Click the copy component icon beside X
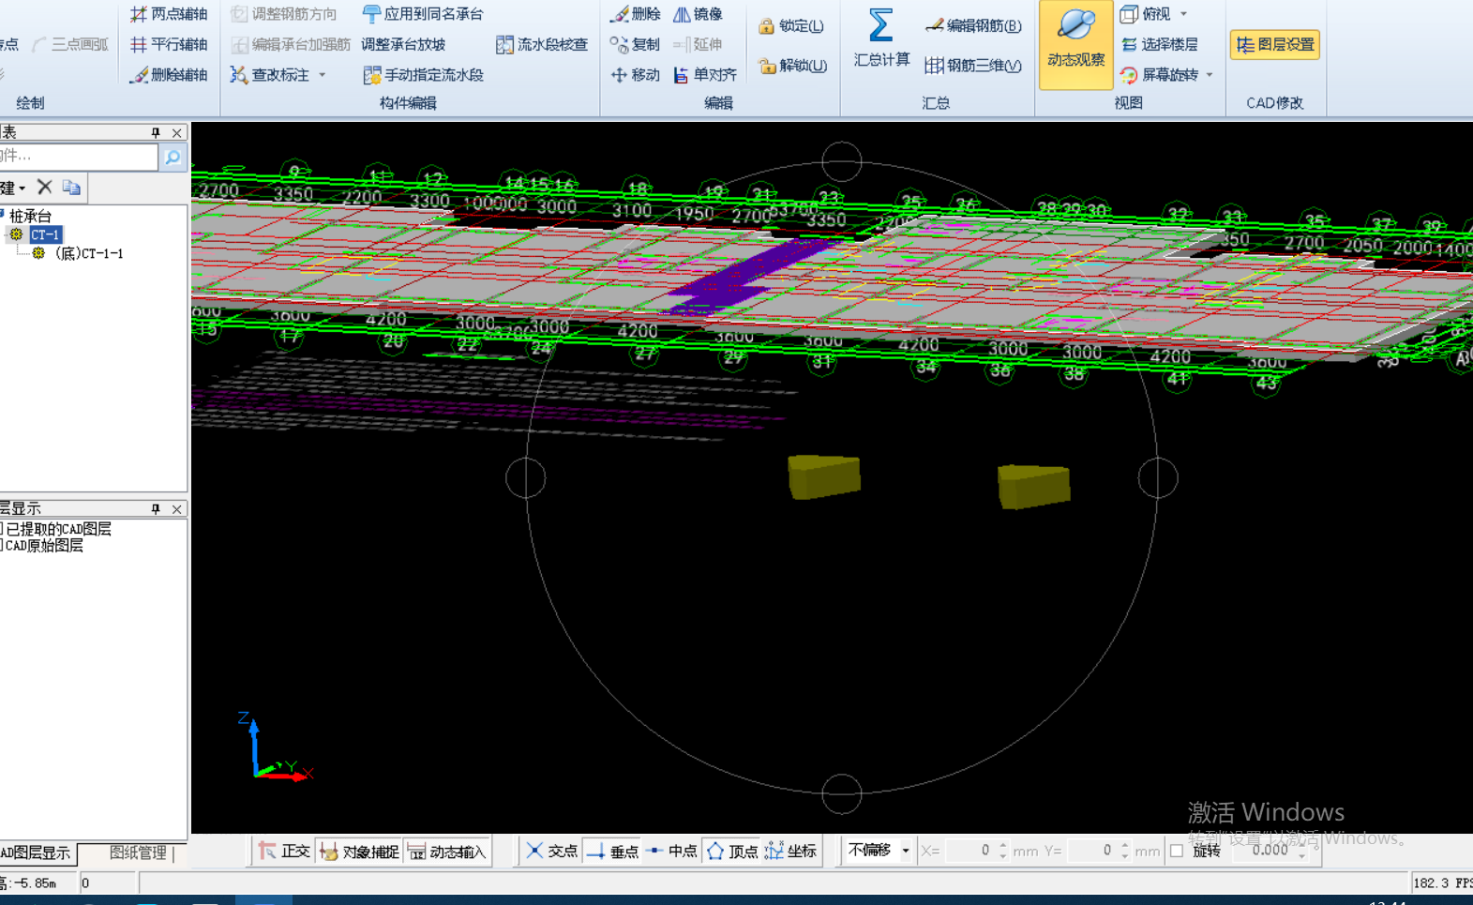1473x905 pixels. point(71,188)
